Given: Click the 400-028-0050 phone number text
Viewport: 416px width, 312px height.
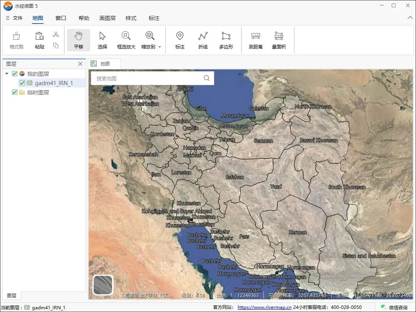Looking at the screenshot, I should point(346,307).
